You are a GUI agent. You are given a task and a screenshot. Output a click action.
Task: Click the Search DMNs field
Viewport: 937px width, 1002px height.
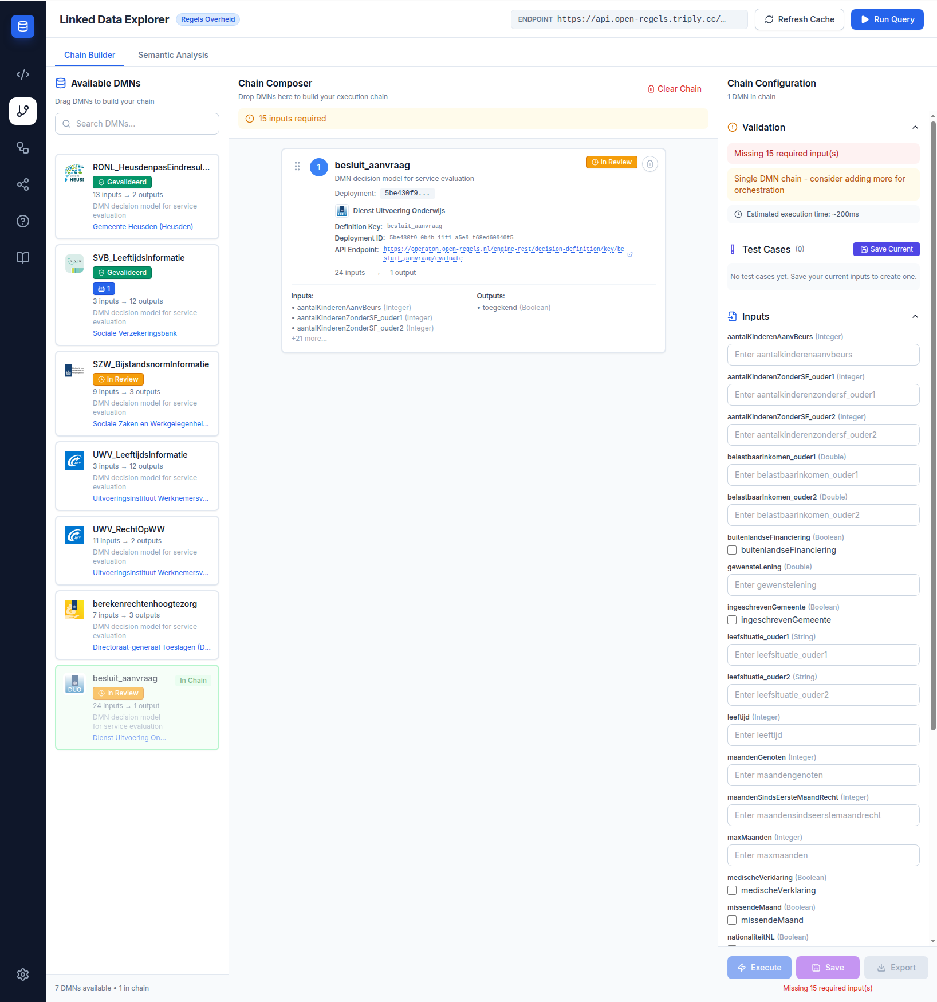pyautogui.click(x=137, y=124)
